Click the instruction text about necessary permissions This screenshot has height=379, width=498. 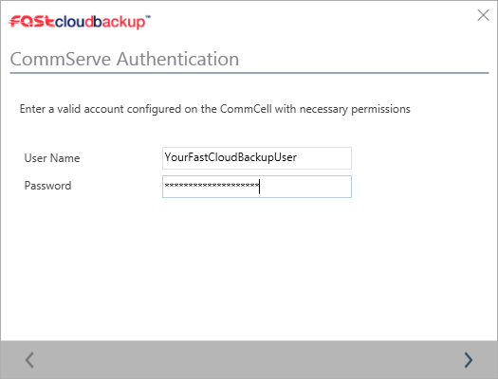(x=215, y=109)
